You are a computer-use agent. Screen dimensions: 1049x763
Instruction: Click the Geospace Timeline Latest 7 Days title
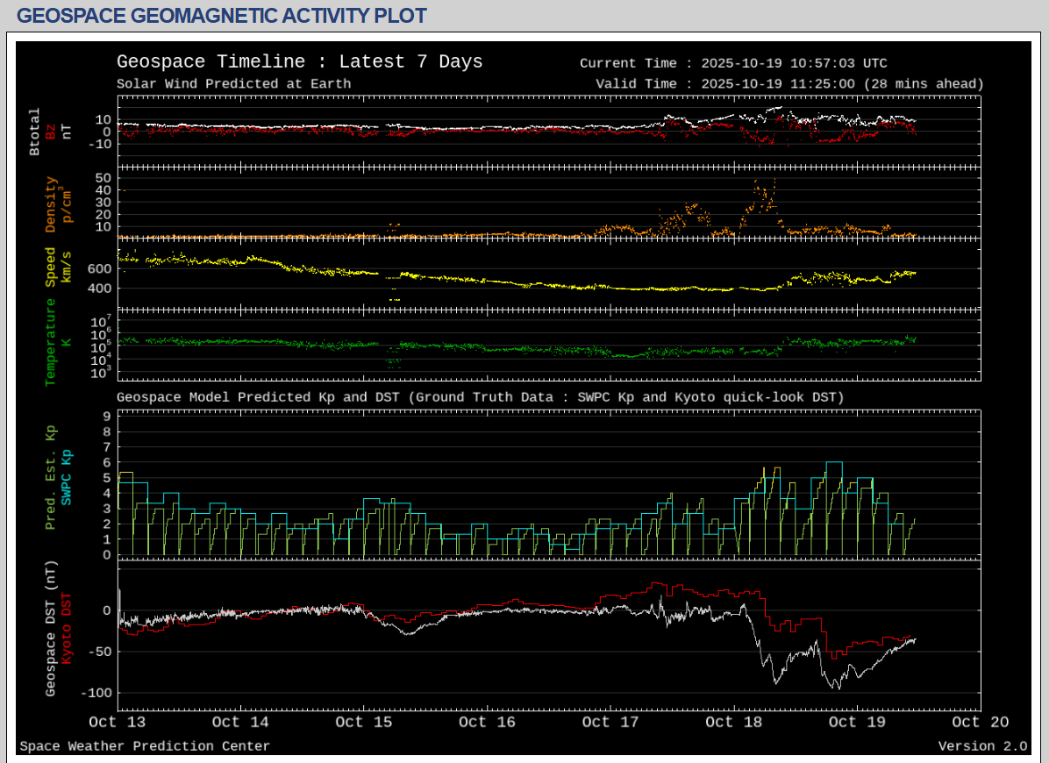pos(299,62)
